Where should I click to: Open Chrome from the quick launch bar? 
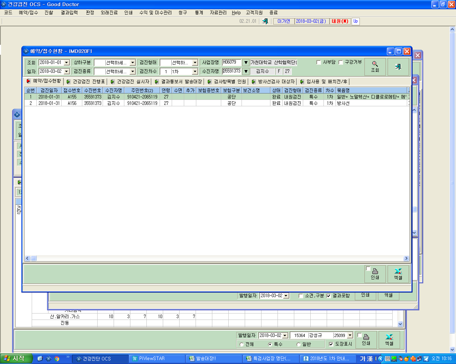(57, 359)
